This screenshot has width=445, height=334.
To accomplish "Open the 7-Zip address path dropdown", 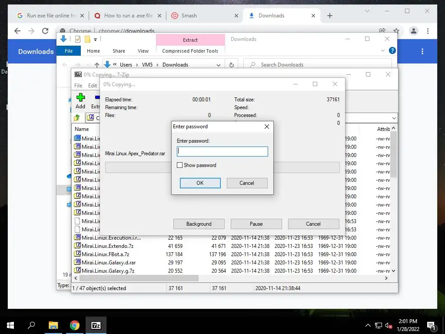I will click(394, 118).
